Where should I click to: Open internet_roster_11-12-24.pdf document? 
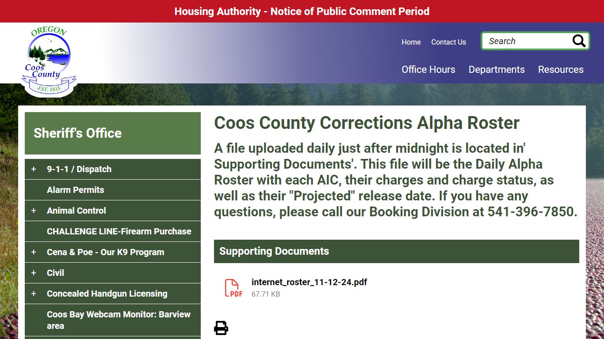click(309, 282)
